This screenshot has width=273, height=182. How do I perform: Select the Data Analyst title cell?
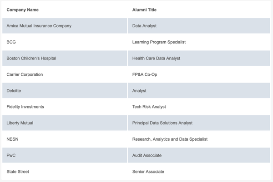[x=199, y=26]
